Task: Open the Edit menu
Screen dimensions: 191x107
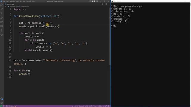Action: (7, 1)
